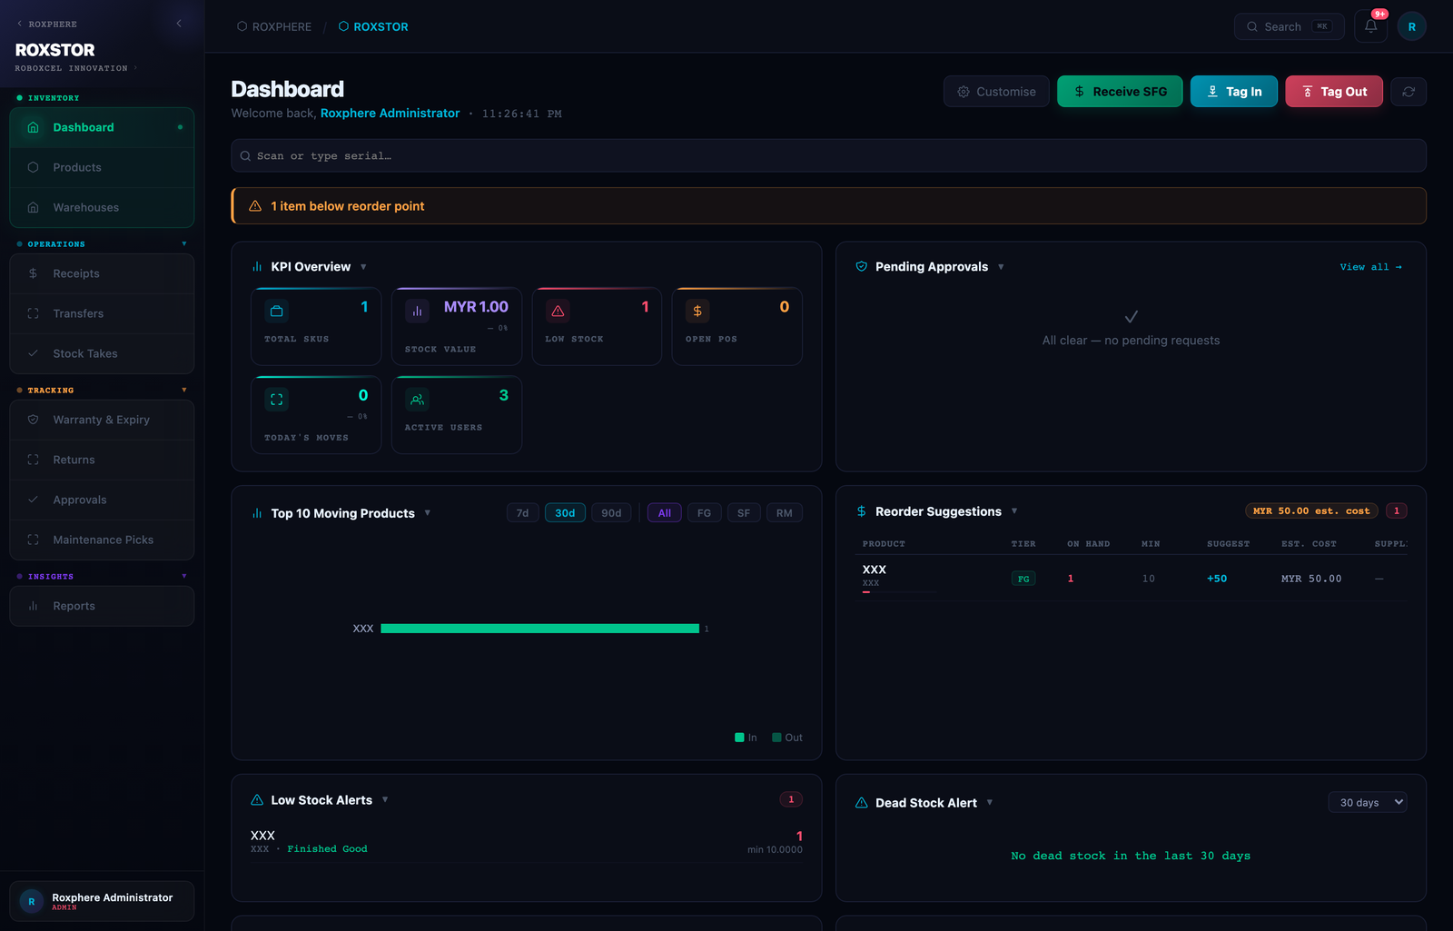The image size is (1453, 931).
Task: Go to Receipts in the sidebar
Action: [102, 273]
